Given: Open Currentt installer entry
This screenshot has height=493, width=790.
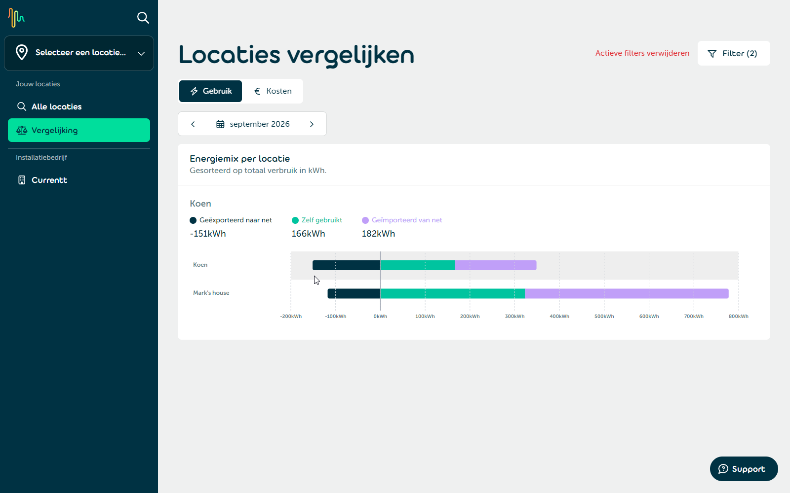Looking at the screenshot, I should [x=79, y=180].
